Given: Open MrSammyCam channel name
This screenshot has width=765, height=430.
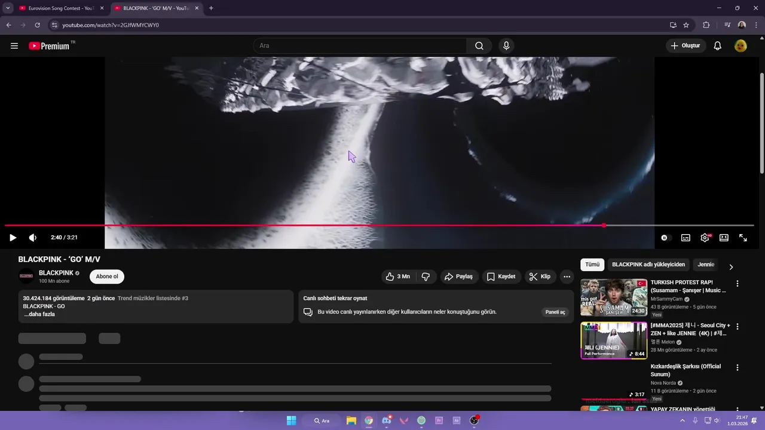Looking at the screenshot, I should click(x=666, y=299).
